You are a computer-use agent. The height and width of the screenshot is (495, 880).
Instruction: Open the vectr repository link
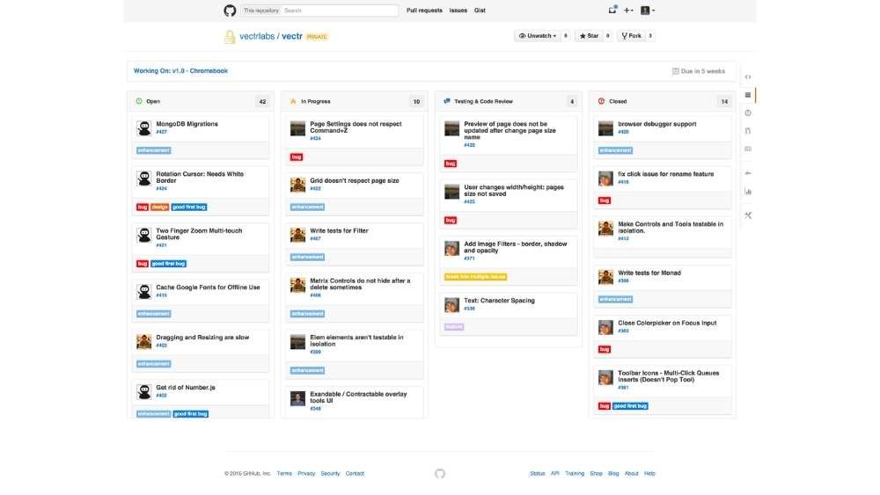click(x=292, y=36)
